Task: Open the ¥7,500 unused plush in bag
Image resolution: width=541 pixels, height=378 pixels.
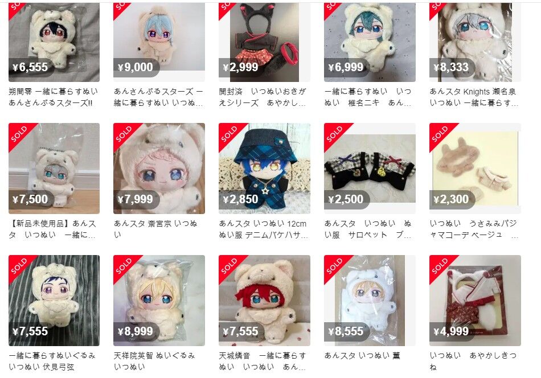Action: pyautogui.click(x=54, y=169)
